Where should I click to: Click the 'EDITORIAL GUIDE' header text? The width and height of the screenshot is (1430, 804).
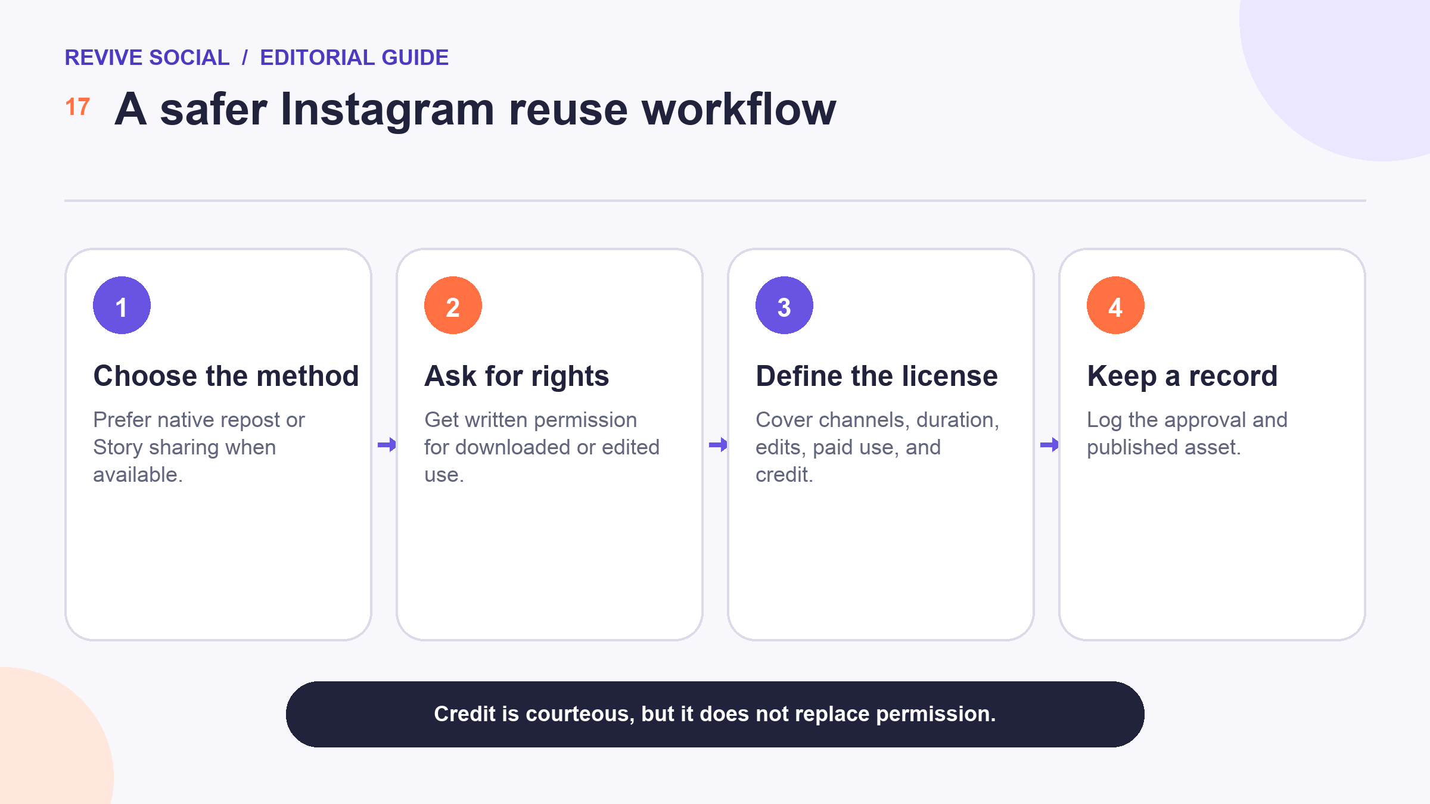(x=354, y=58)
